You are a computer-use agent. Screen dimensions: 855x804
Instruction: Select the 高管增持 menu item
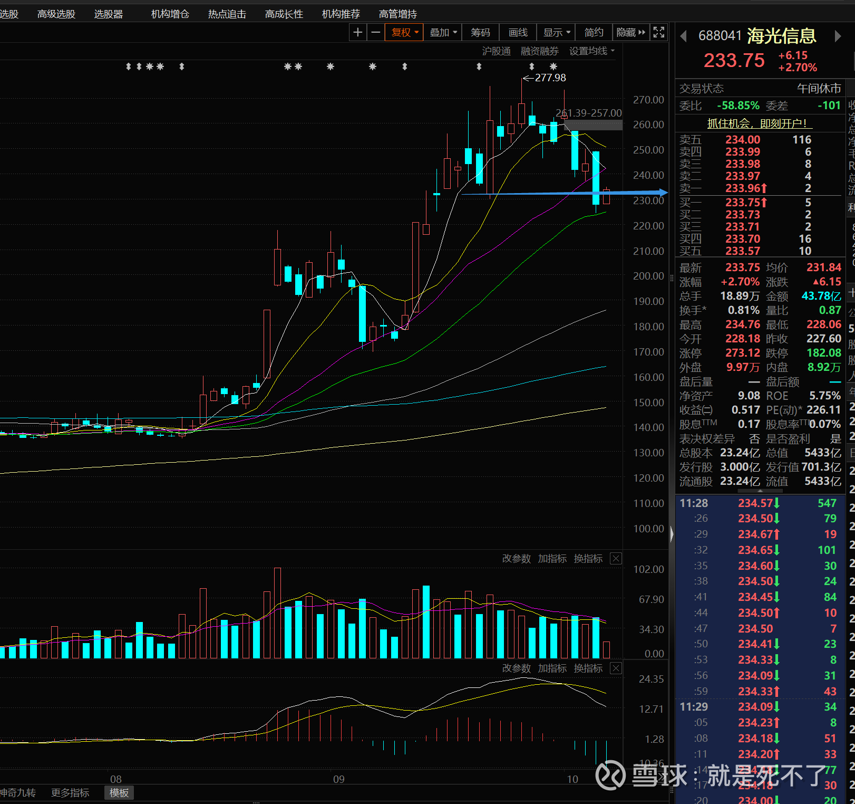(398, 14)
